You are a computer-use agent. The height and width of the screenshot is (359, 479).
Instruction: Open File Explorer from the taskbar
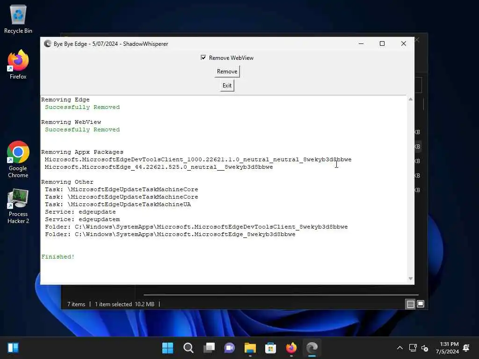[x=250, y=348]
